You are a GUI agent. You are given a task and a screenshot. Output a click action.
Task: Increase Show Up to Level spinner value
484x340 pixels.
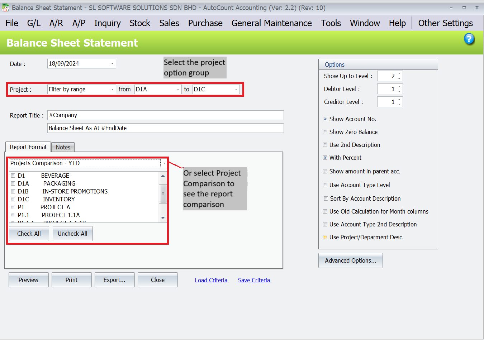399,74
